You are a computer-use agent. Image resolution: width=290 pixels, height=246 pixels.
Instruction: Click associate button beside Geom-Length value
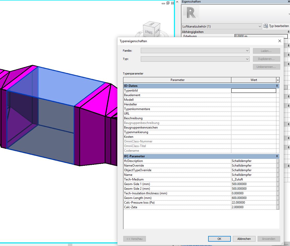pyautogui.click(x=278, y=198)
